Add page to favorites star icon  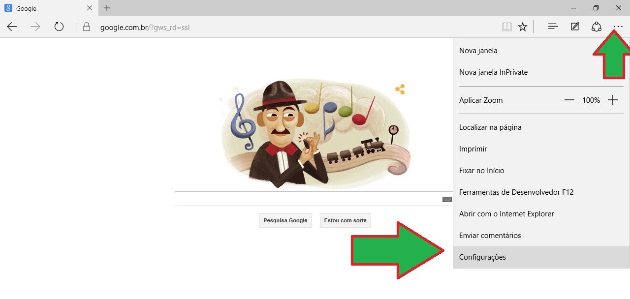coord(523,27)
